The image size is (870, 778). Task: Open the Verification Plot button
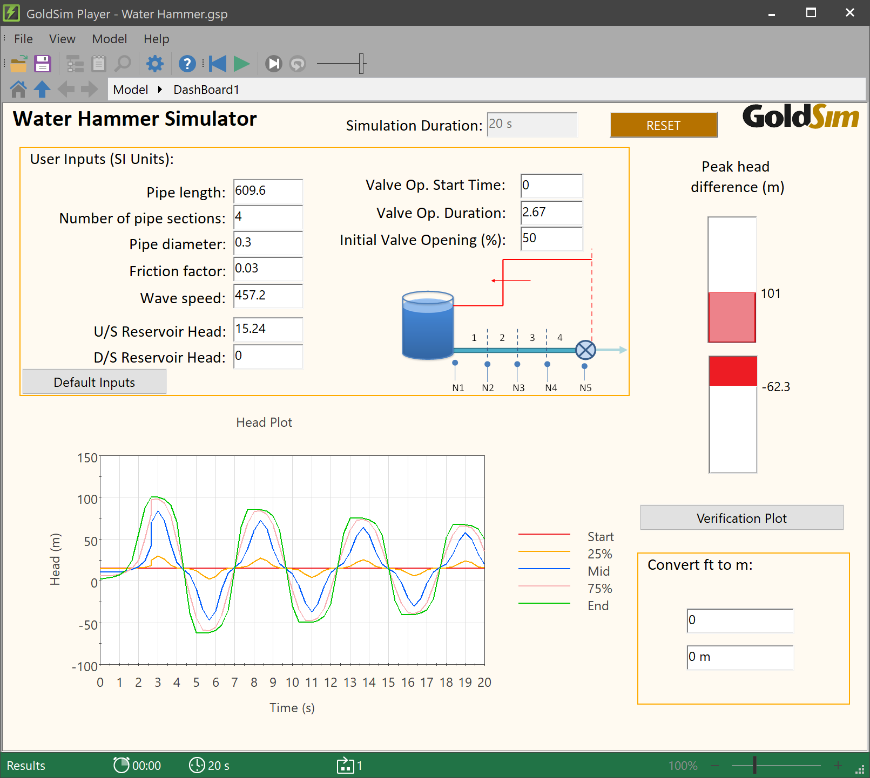[741, 518]
